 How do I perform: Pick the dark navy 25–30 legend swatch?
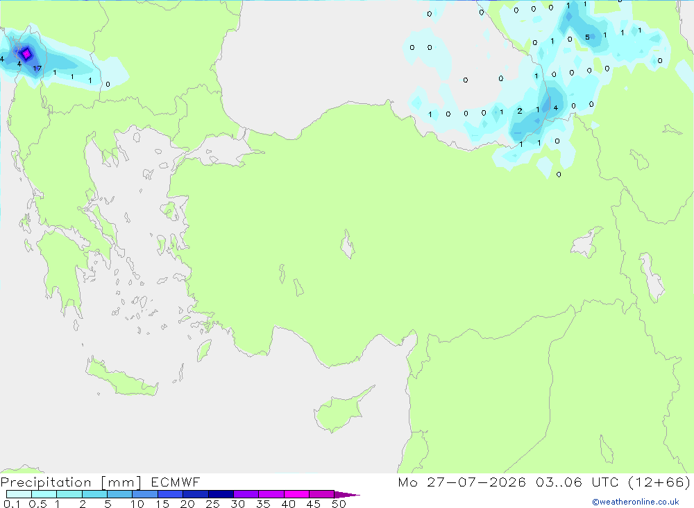221,494
